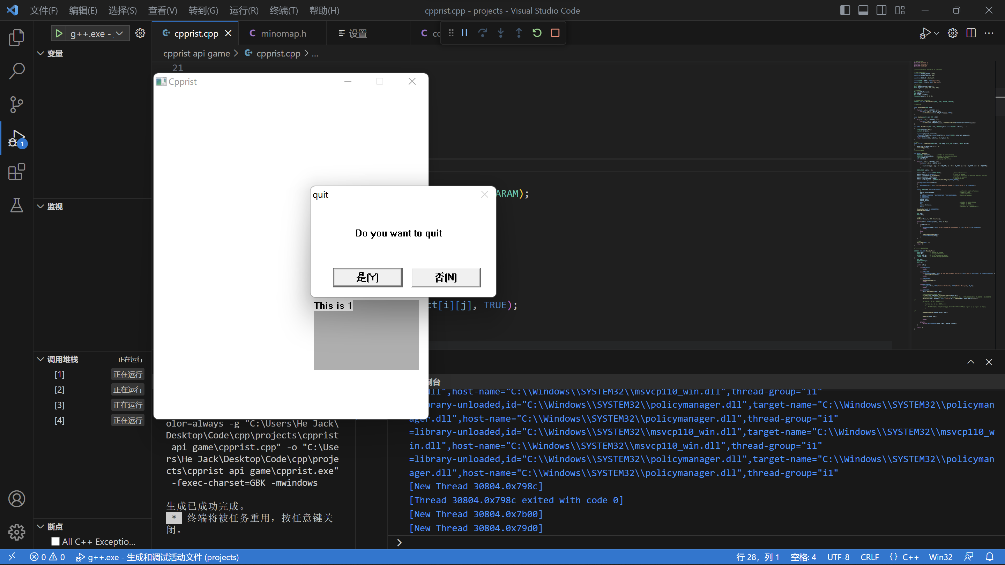Image resolution: width=1005 pixels, height=565 pixels.
Task: Open the 编辑(E) menu
Action: point(83,10)
